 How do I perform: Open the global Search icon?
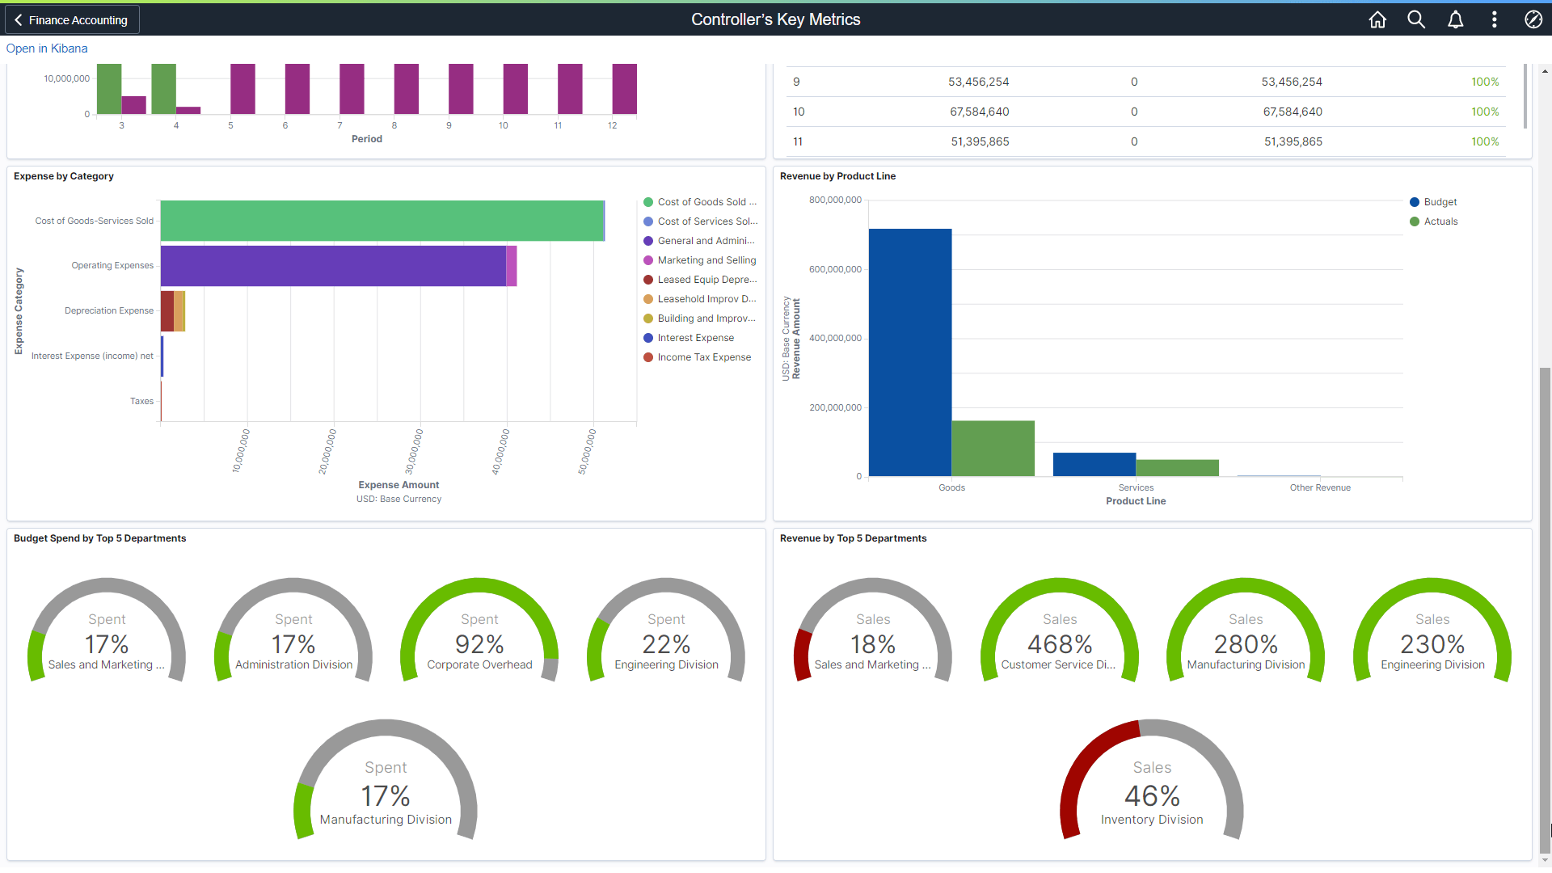click(1416, 19)
